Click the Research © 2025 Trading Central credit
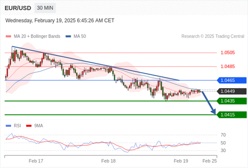Screen dimensions: 248x168 tap(213, 36)
